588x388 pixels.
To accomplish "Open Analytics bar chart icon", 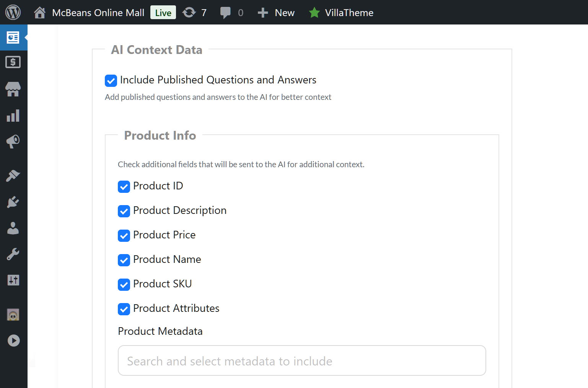I will click(x=13, y=116).
